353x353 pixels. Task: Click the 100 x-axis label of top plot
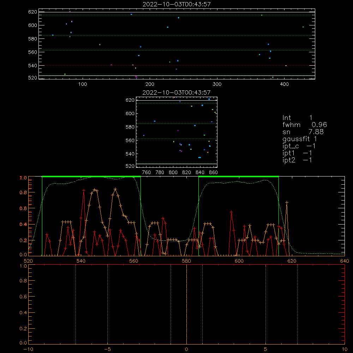[83, 84]
